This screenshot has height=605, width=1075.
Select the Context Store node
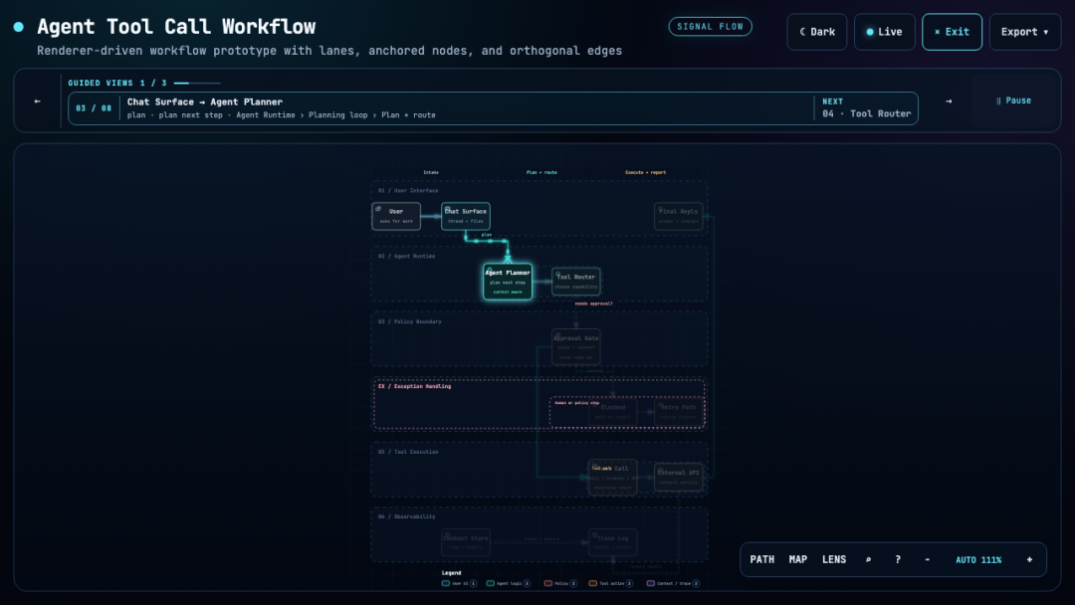[x=466, y=542]
